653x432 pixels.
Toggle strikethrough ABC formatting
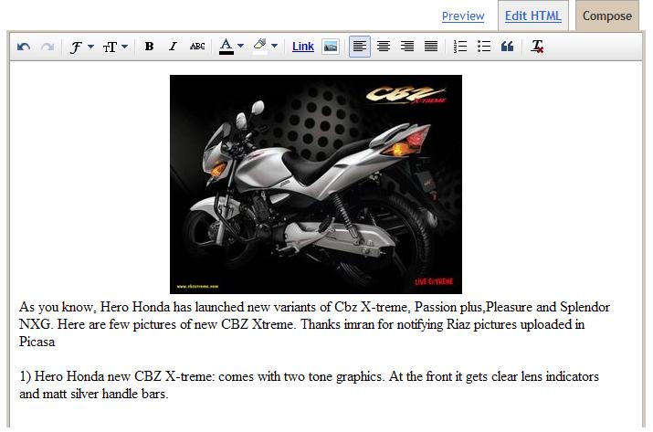pyautogui.click(x=197, y=47)
